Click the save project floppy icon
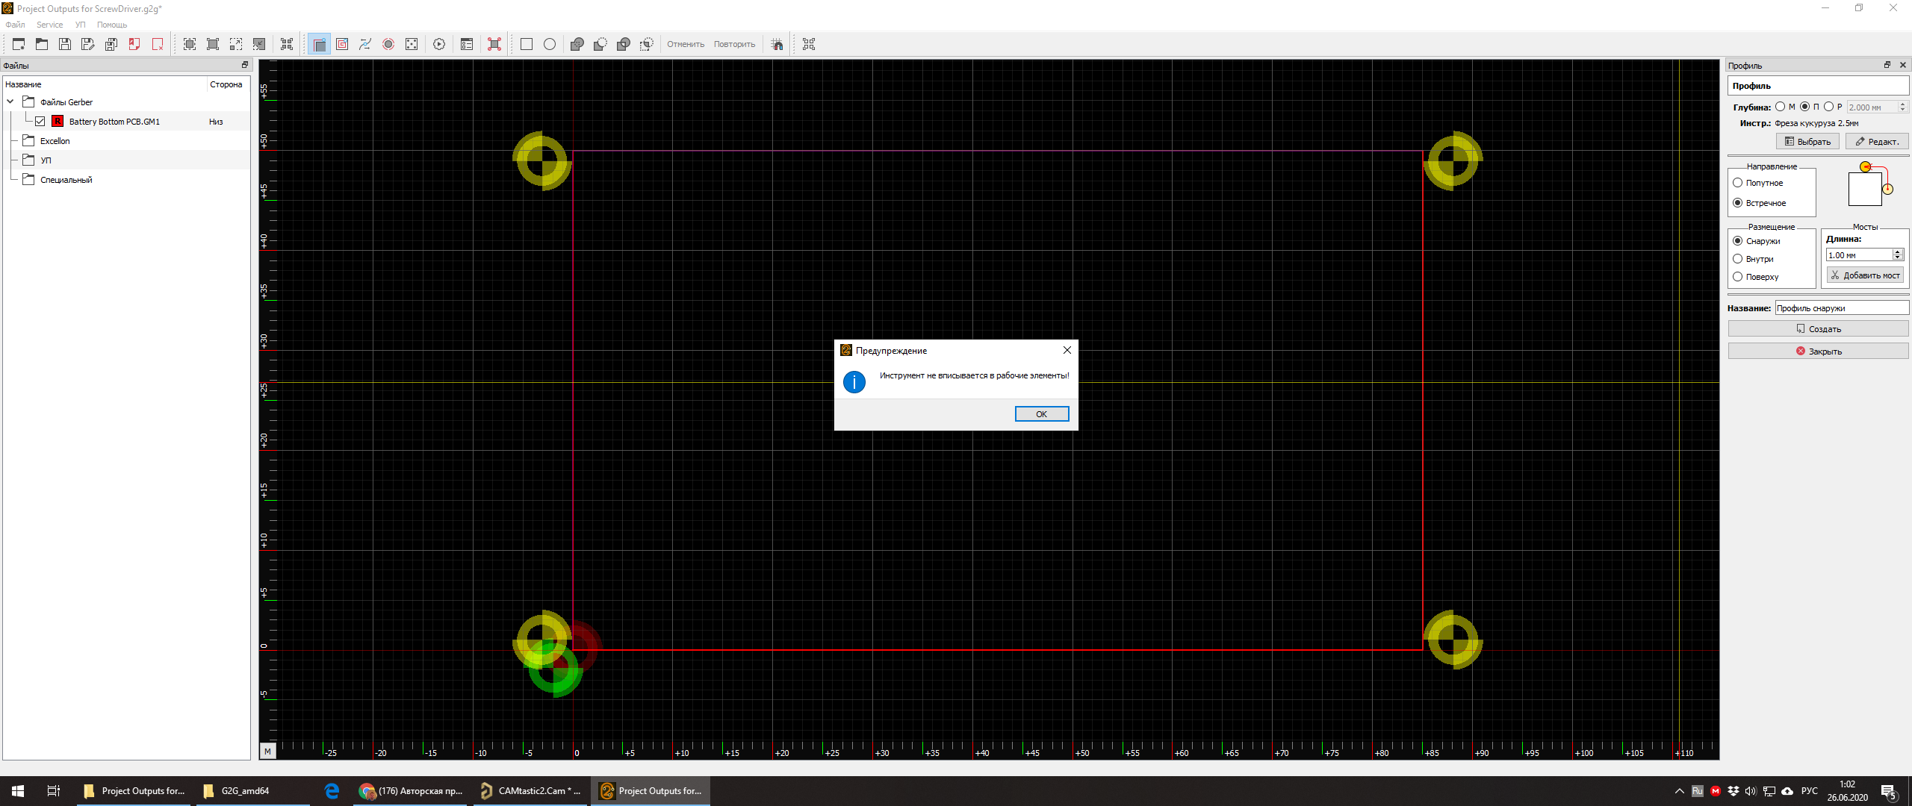This screenshot has width=1912, height=806. coord(65,44)
